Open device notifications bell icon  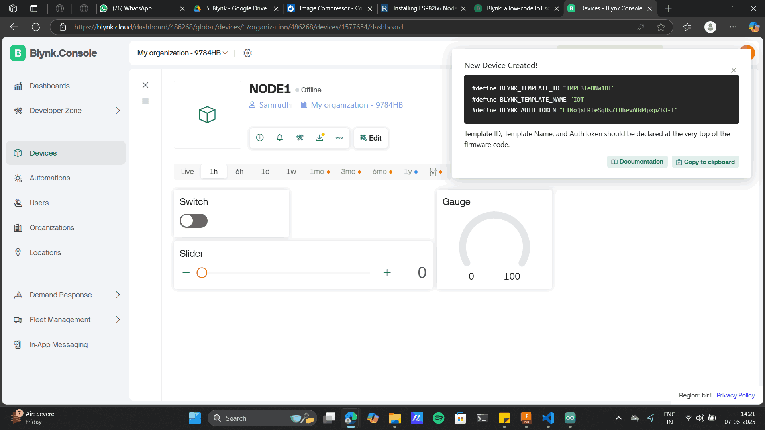click(280, 138)
